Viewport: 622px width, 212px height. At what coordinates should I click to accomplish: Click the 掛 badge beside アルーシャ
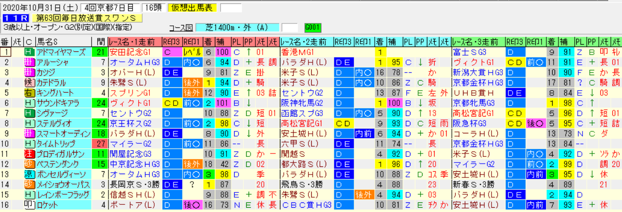(29, 62)
